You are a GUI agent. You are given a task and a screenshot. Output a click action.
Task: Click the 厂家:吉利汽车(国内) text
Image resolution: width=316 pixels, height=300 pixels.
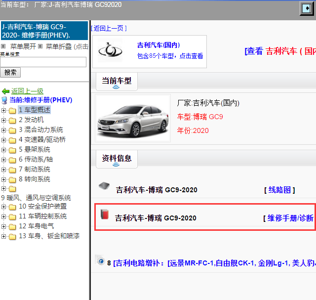(x=208, y=103)
